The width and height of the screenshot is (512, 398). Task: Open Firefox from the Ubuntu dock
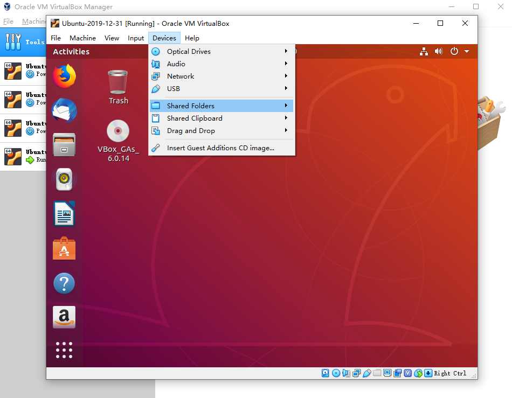(x=64, y=76)
